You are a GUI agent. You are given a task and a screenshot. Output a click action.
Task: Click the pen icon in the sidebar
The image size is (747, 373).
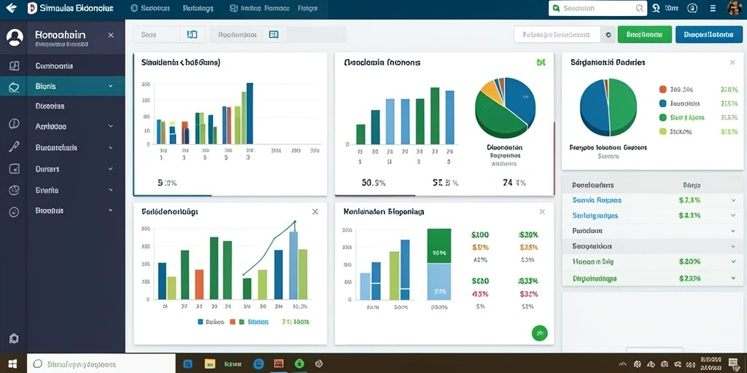coord(14,147)
